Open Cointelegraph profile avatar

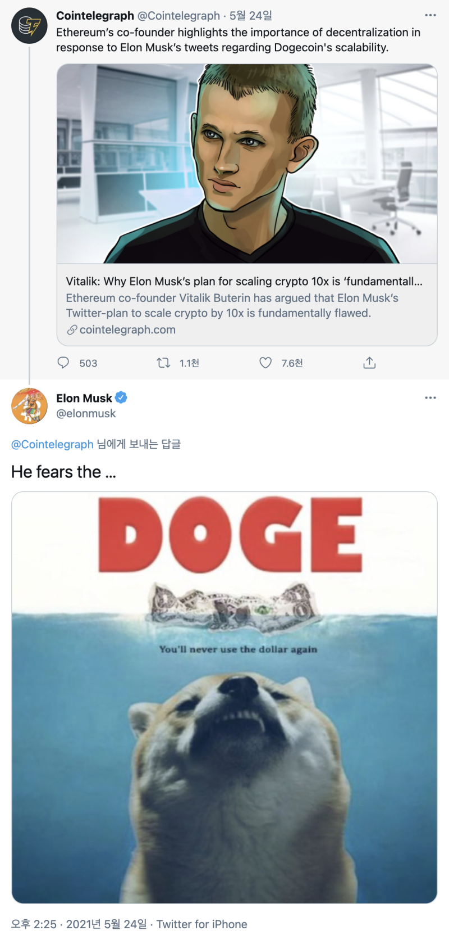(x=29, y=26)
